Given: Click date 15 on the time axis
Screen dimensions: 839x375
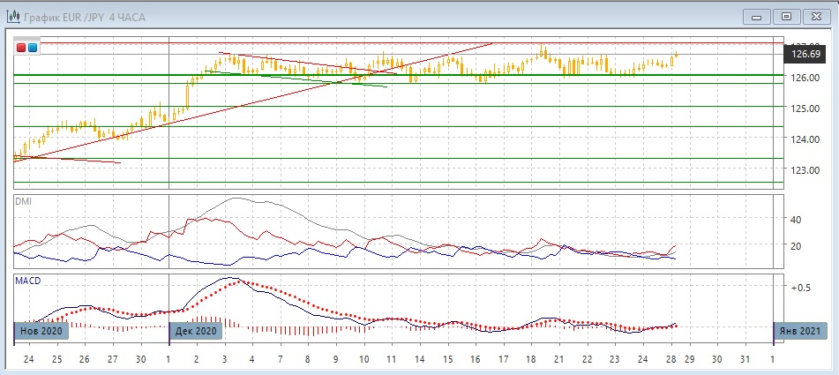Looking at the screenshot, I should [x=447, y=359].
